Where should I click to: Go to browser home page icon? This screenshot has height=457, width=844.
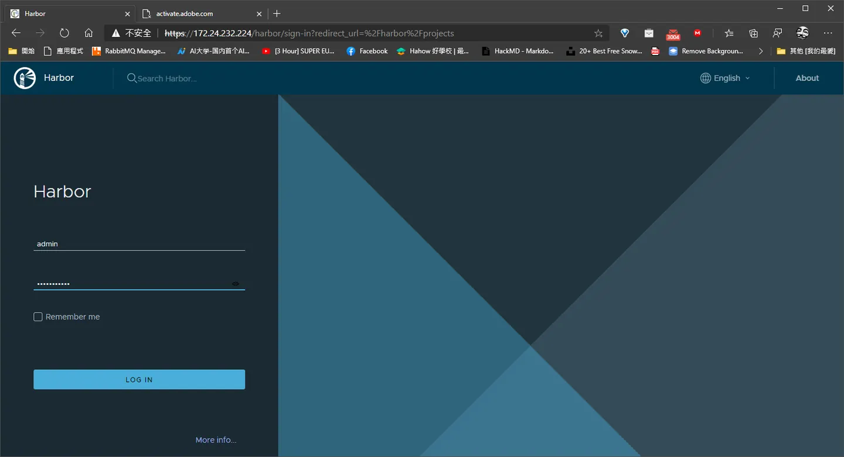89,33
